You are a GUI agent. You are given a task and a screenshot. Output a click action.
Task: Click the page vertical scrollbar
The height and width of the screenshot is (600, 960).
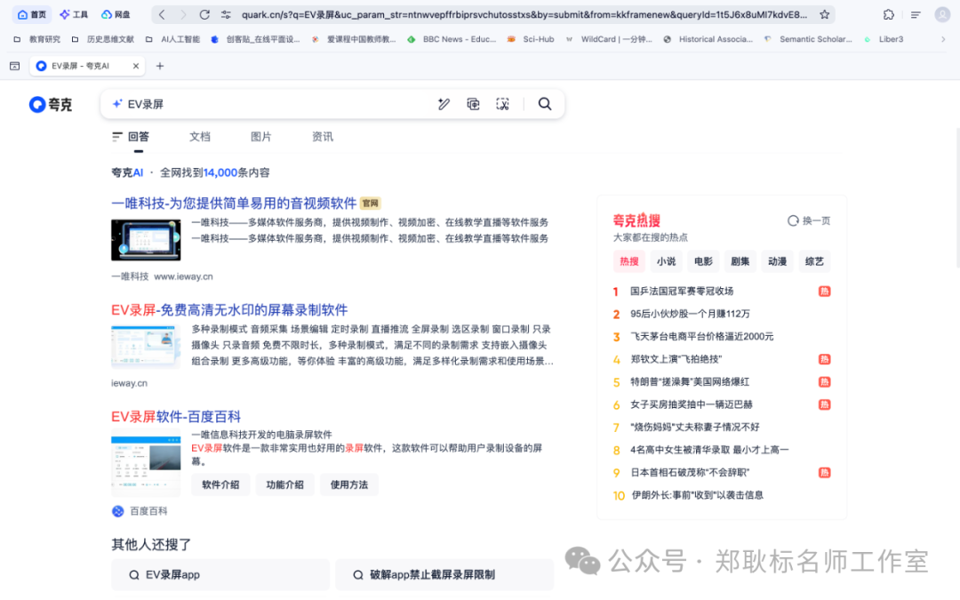(x=957, y=197)
